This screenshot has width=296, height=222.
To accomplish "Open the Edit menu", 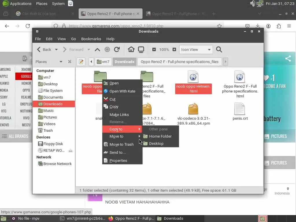I will click(49, 39).
